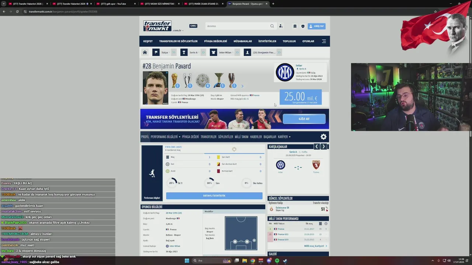Open Galatasaray SK rumour link
This screenshot has height=265, width=472.
coord(283,208)
